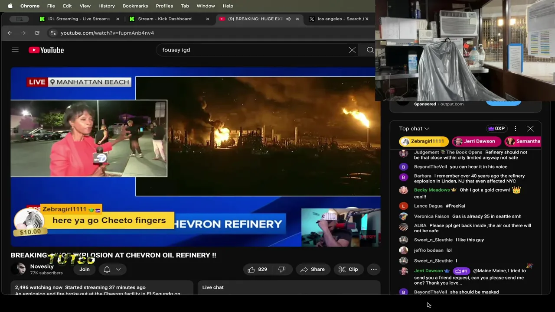Go to YouTube home via logo
The width and height of the screenshot is (555, 312).
coord(46,50)
